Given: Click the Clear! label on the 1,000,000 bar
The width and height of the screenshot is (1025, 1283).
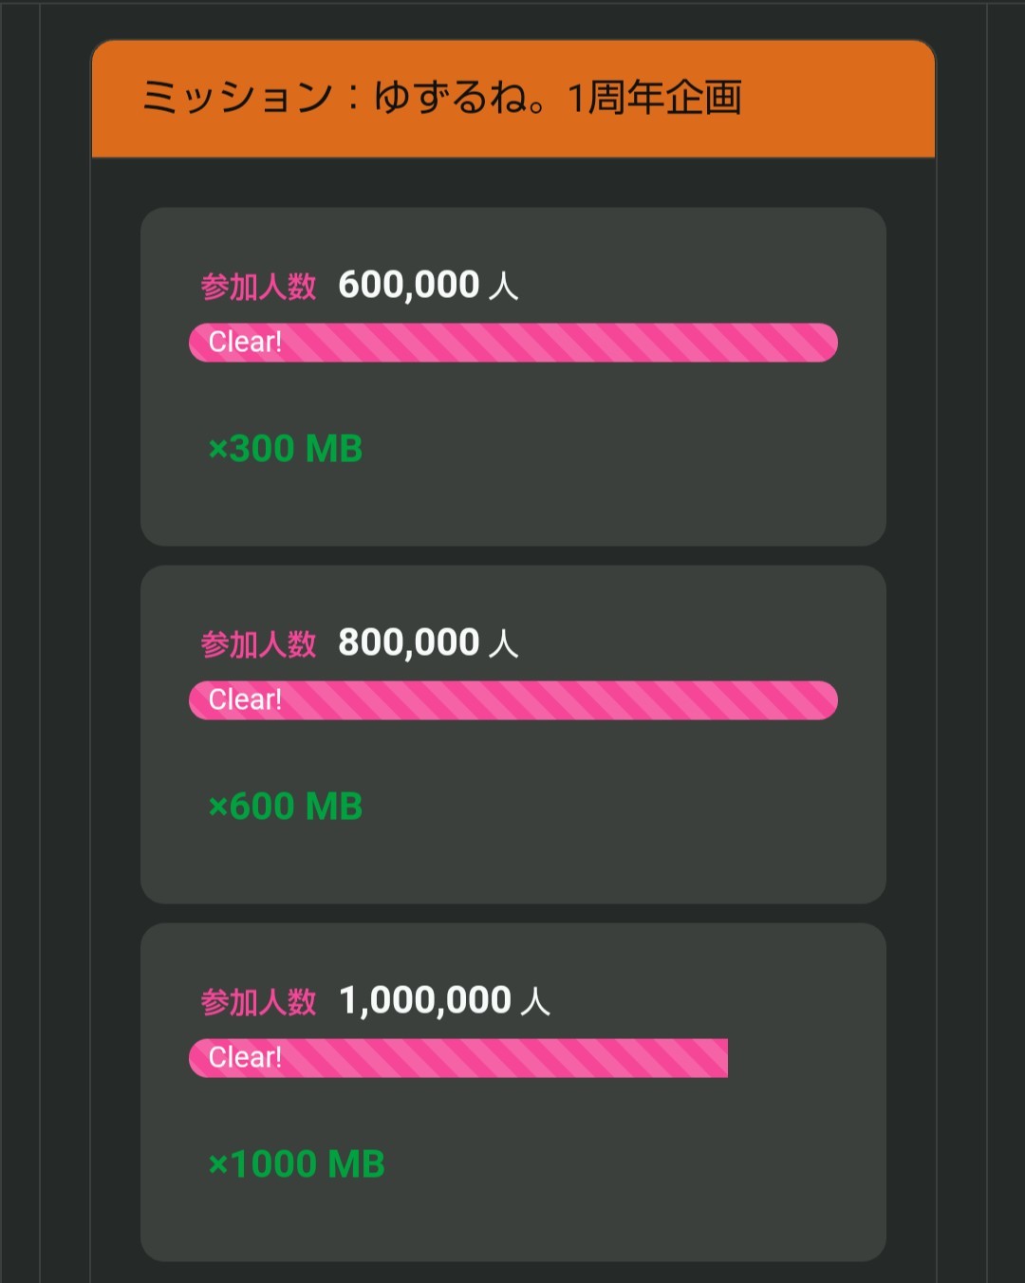Looking at the screenshot, I should click(x=245, y=1058).
